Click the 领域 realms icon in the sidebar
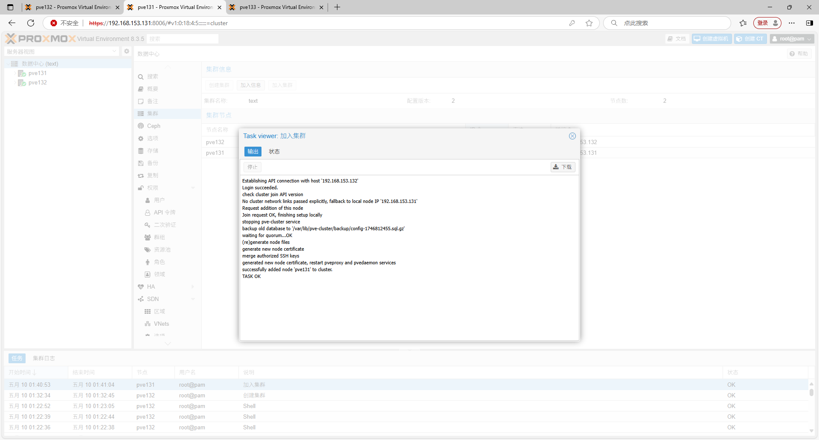The image size is (819, 440). coord(148,275)
